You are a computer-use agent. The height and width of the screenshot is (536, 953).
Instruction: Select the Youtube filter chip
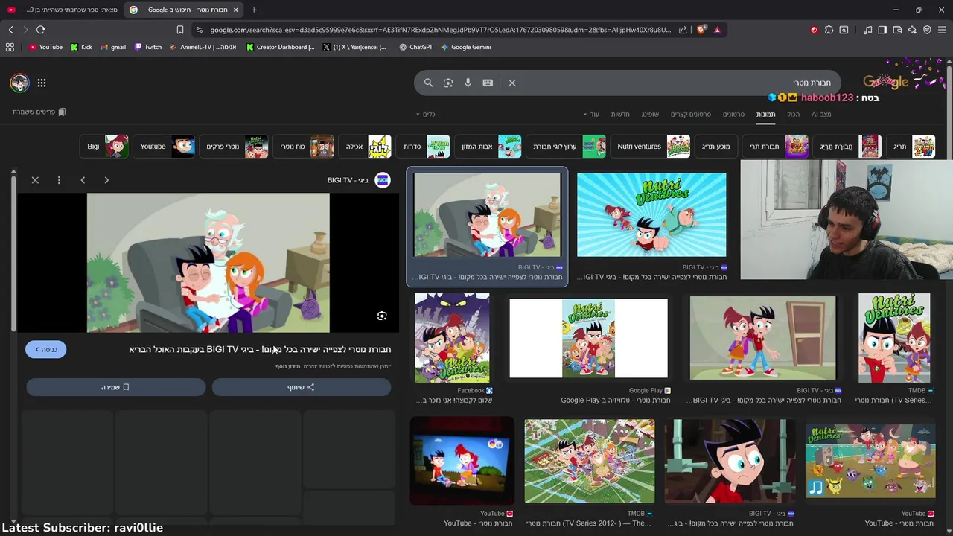point(164,147)
